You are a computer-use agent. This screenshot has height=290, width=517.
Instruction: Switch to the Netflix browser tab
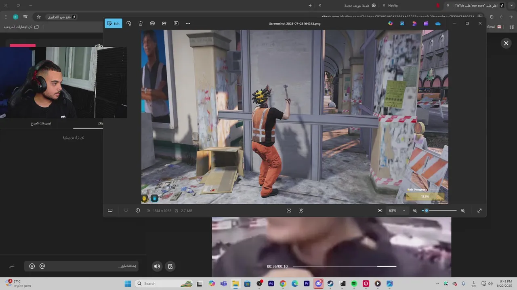pyautogui.click(x=412, y=6)
